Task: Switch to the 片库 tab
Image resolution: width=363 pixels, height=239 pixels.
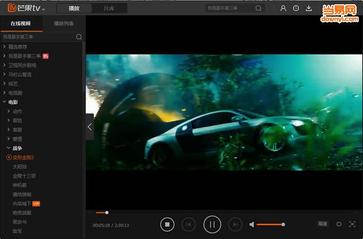Action: click(108, 9)
